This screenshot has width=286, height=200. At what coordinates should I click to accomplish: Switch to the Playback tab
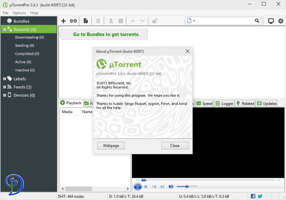point(71,103)
